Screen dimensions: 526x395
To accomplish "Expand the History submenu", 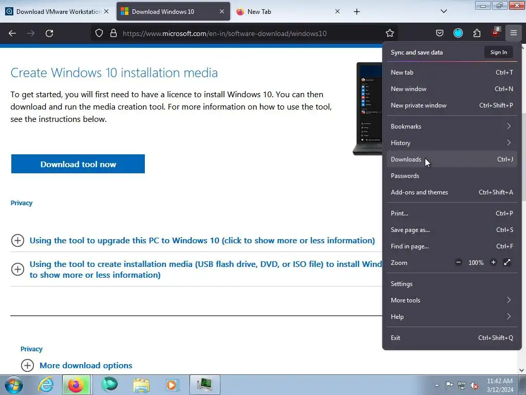I will coord(452,143).
